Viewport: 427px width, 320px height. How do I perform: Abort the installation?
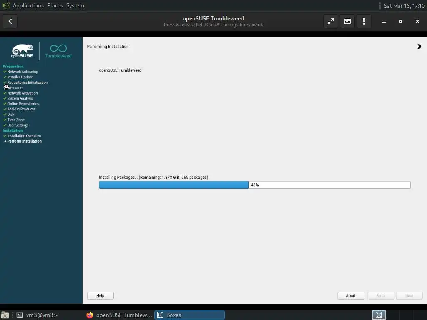tap(350, 295)
